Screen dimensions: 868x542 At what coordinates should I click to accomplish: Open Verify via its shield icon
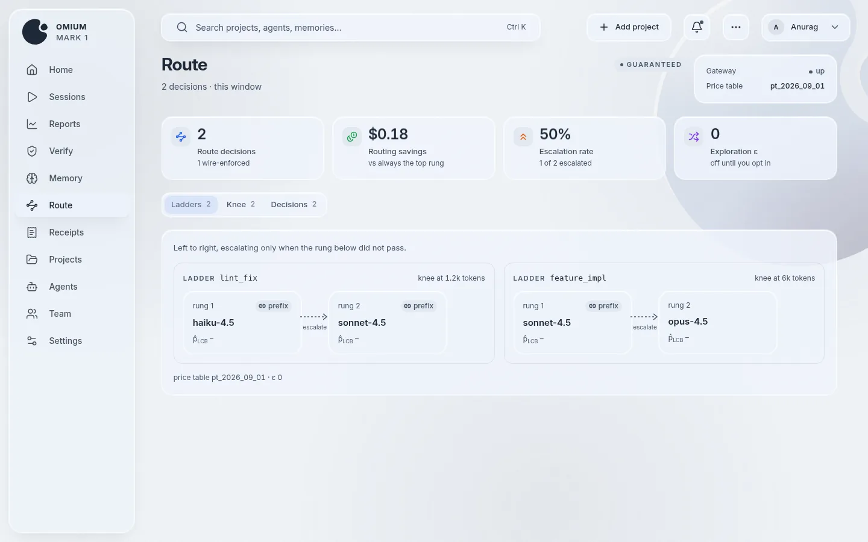pyautogui.click(x=32, y=151)
